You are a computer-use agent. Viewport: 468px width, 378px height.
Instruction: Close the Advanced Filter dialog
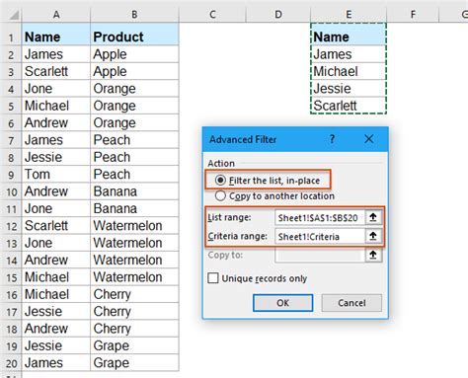(369, 139)
